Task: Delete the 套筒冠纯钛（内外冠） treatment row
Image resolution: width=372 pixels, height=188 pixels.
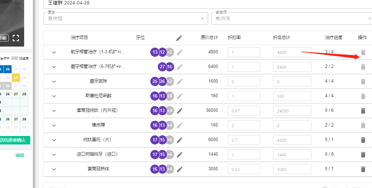Action: (363, 110)
